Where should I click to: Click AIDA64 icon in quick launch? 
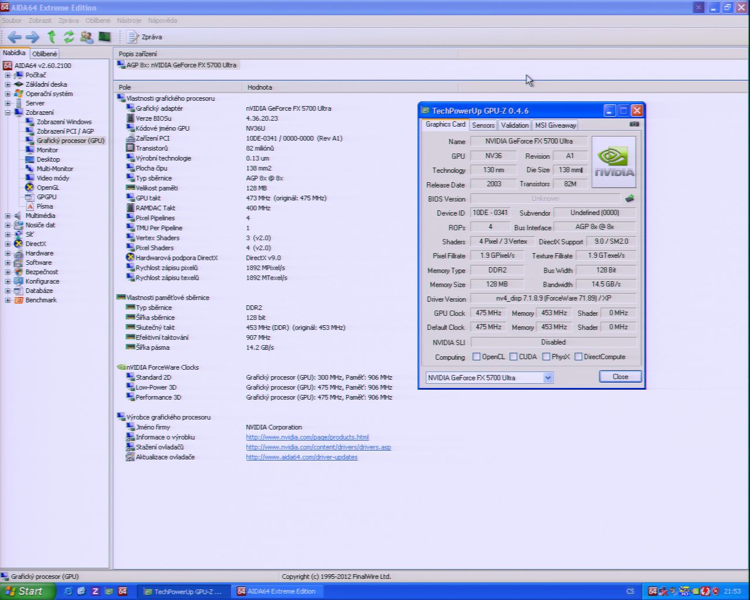tap(122, 591)
